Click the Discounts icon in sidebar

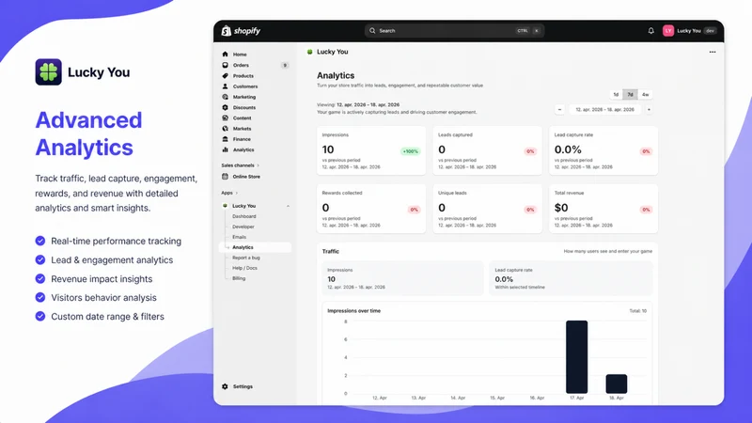[x=225, y=107]
